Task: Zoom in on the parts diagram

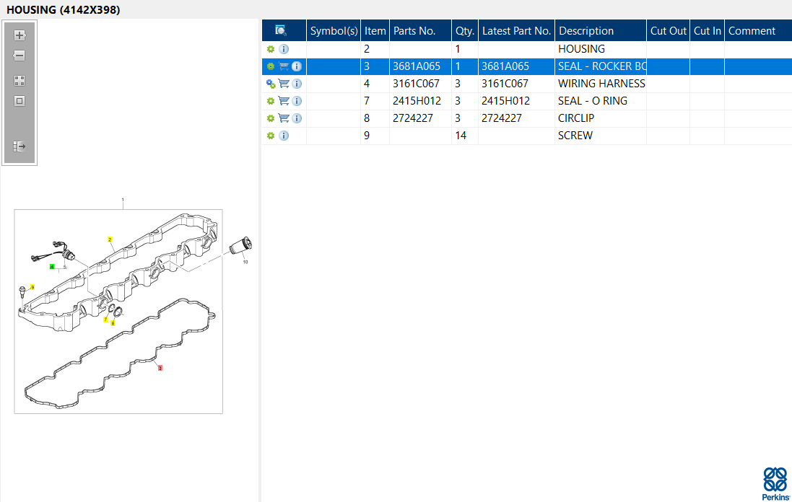Action: 19,35
